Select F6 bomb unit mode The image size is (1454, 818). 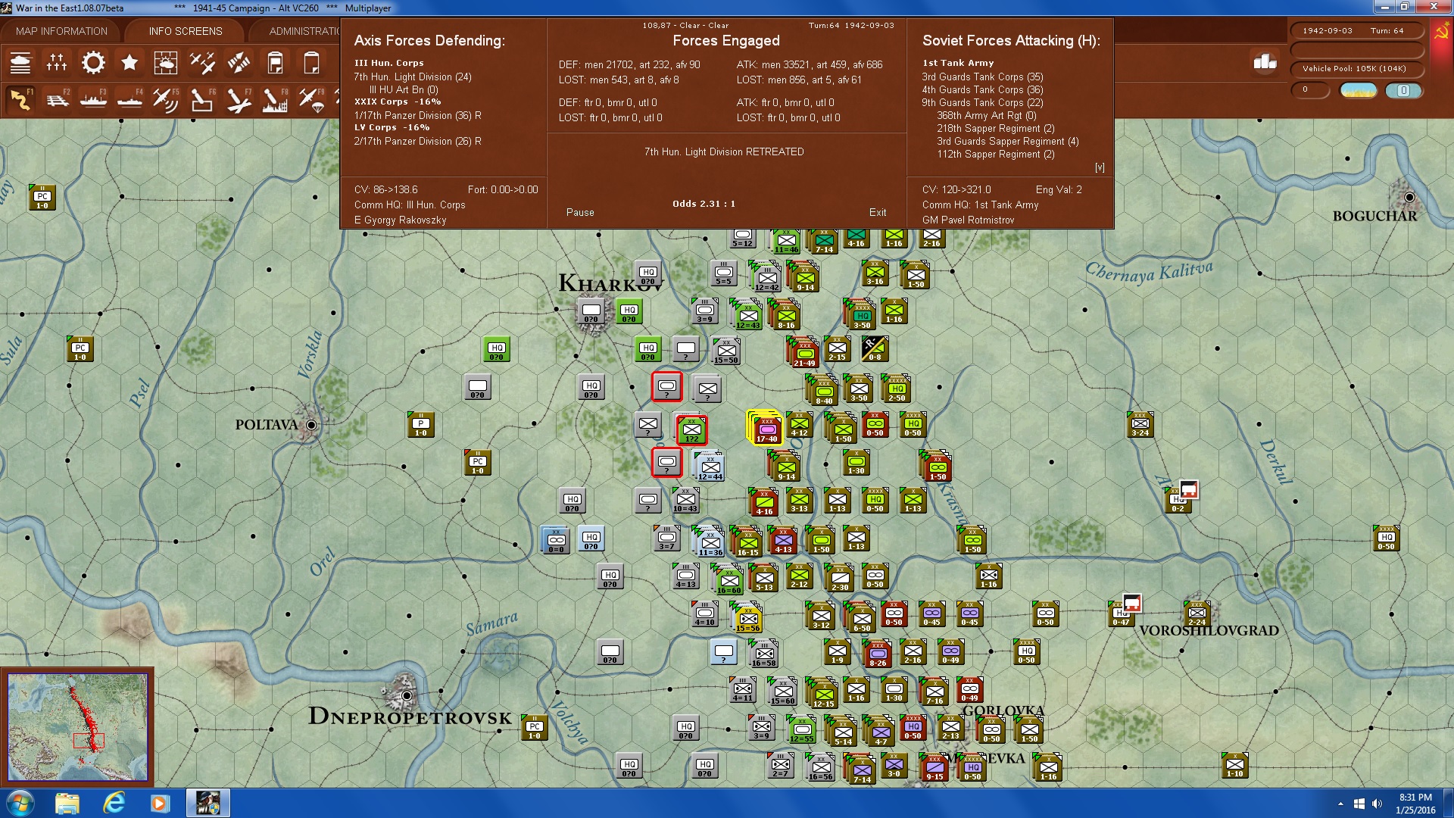pyautogui.click(x=202, y=99)
